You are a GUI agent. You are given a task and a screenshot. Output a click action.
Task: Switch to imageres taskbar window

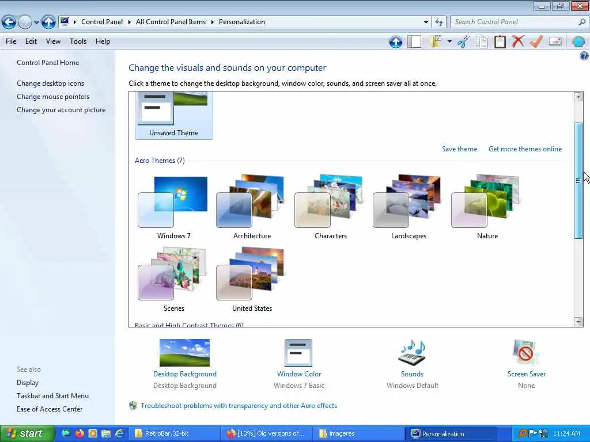coord(358,433)
